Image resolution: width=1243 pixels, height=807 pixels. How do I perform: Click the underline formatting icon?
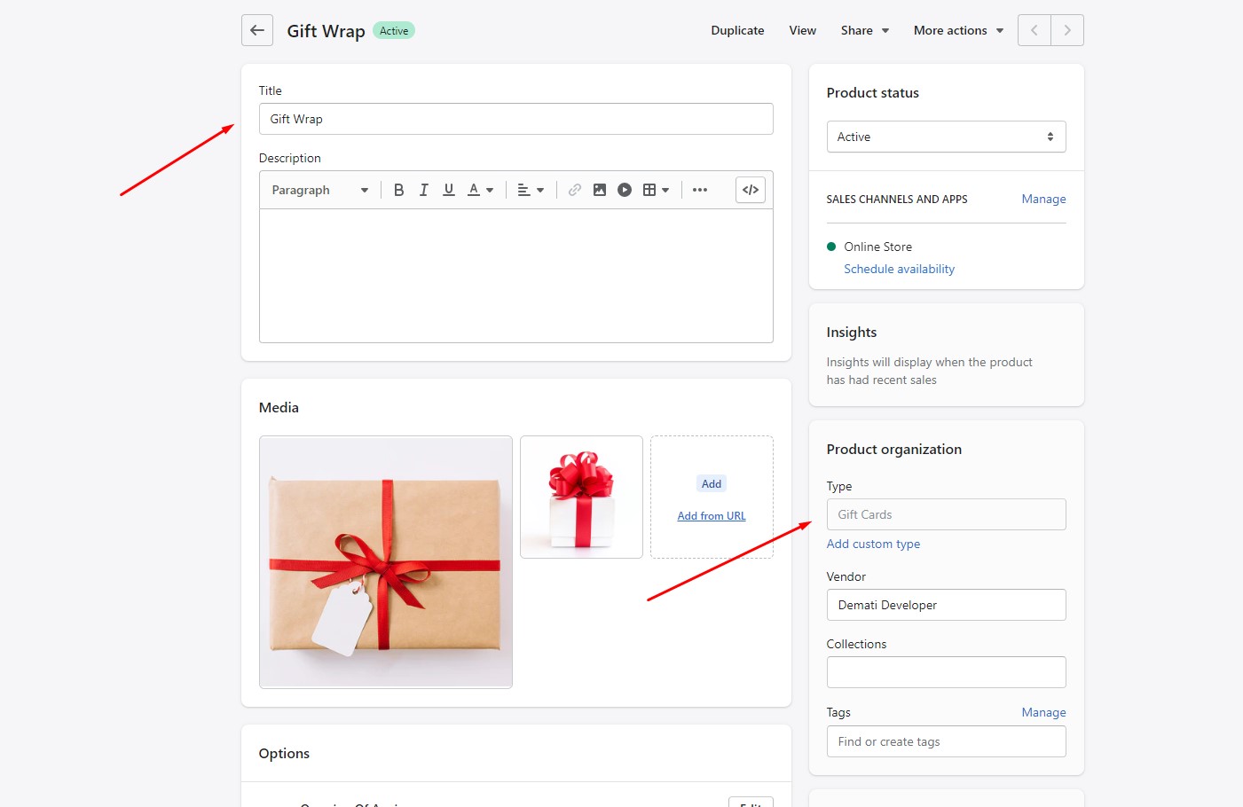click(x=449, y=190)
